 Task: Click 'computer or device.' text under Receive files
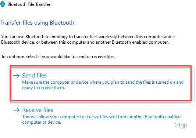pos(42,122)
